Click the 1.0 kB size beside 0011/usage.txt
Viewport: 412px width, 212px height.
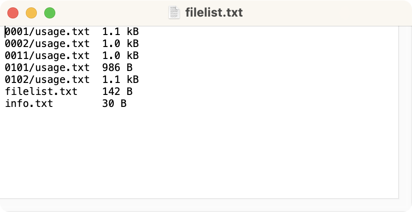(x=120, y=56)
